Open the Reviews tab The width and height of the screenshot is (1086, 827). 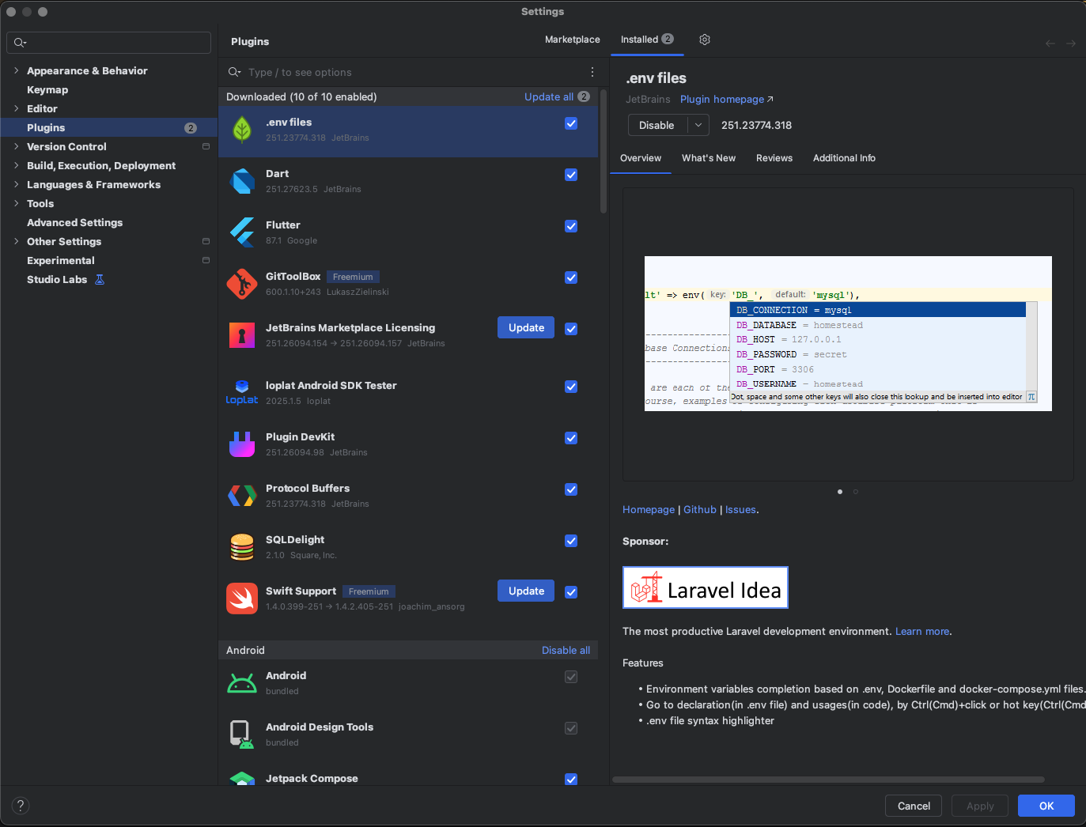click(x=774, y=158)
